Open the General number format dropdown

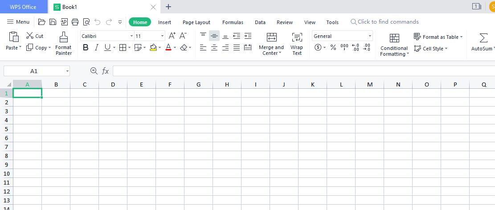coord(370,36)
